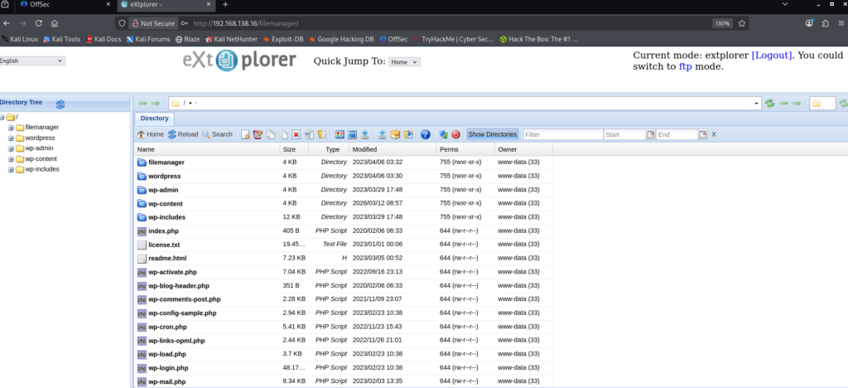Viewport: 848px width, 388px height.
Task: Open Search from the toolbar
Action: click(x=217, y=134)
